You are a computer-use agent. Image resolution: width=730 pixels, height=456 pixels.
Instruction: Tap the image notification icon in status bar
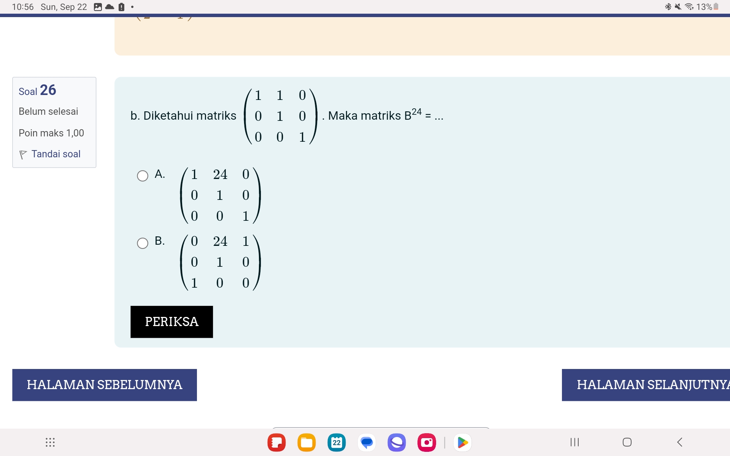click(98, 7)
